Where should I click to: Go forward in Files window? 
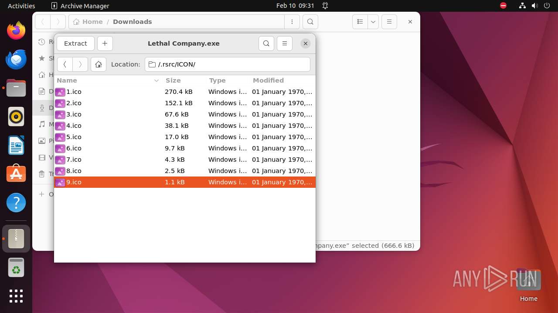(58, 22)
